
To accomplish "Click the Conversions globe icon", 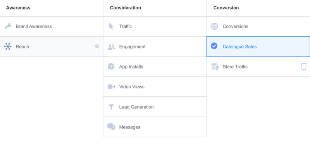I will (x=215, y=26).
